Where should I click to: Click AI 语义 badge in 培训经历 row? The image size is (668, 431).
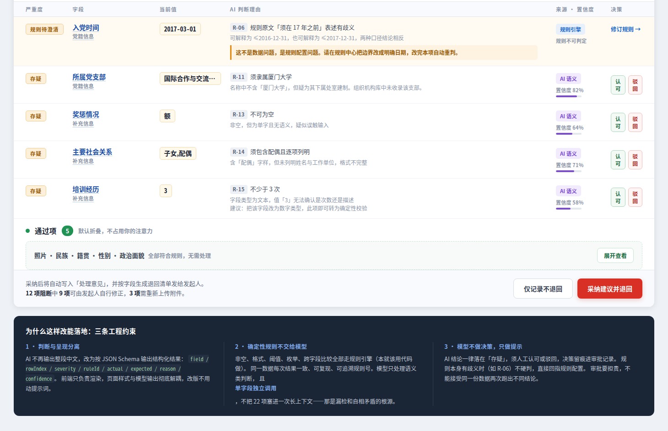568,191
